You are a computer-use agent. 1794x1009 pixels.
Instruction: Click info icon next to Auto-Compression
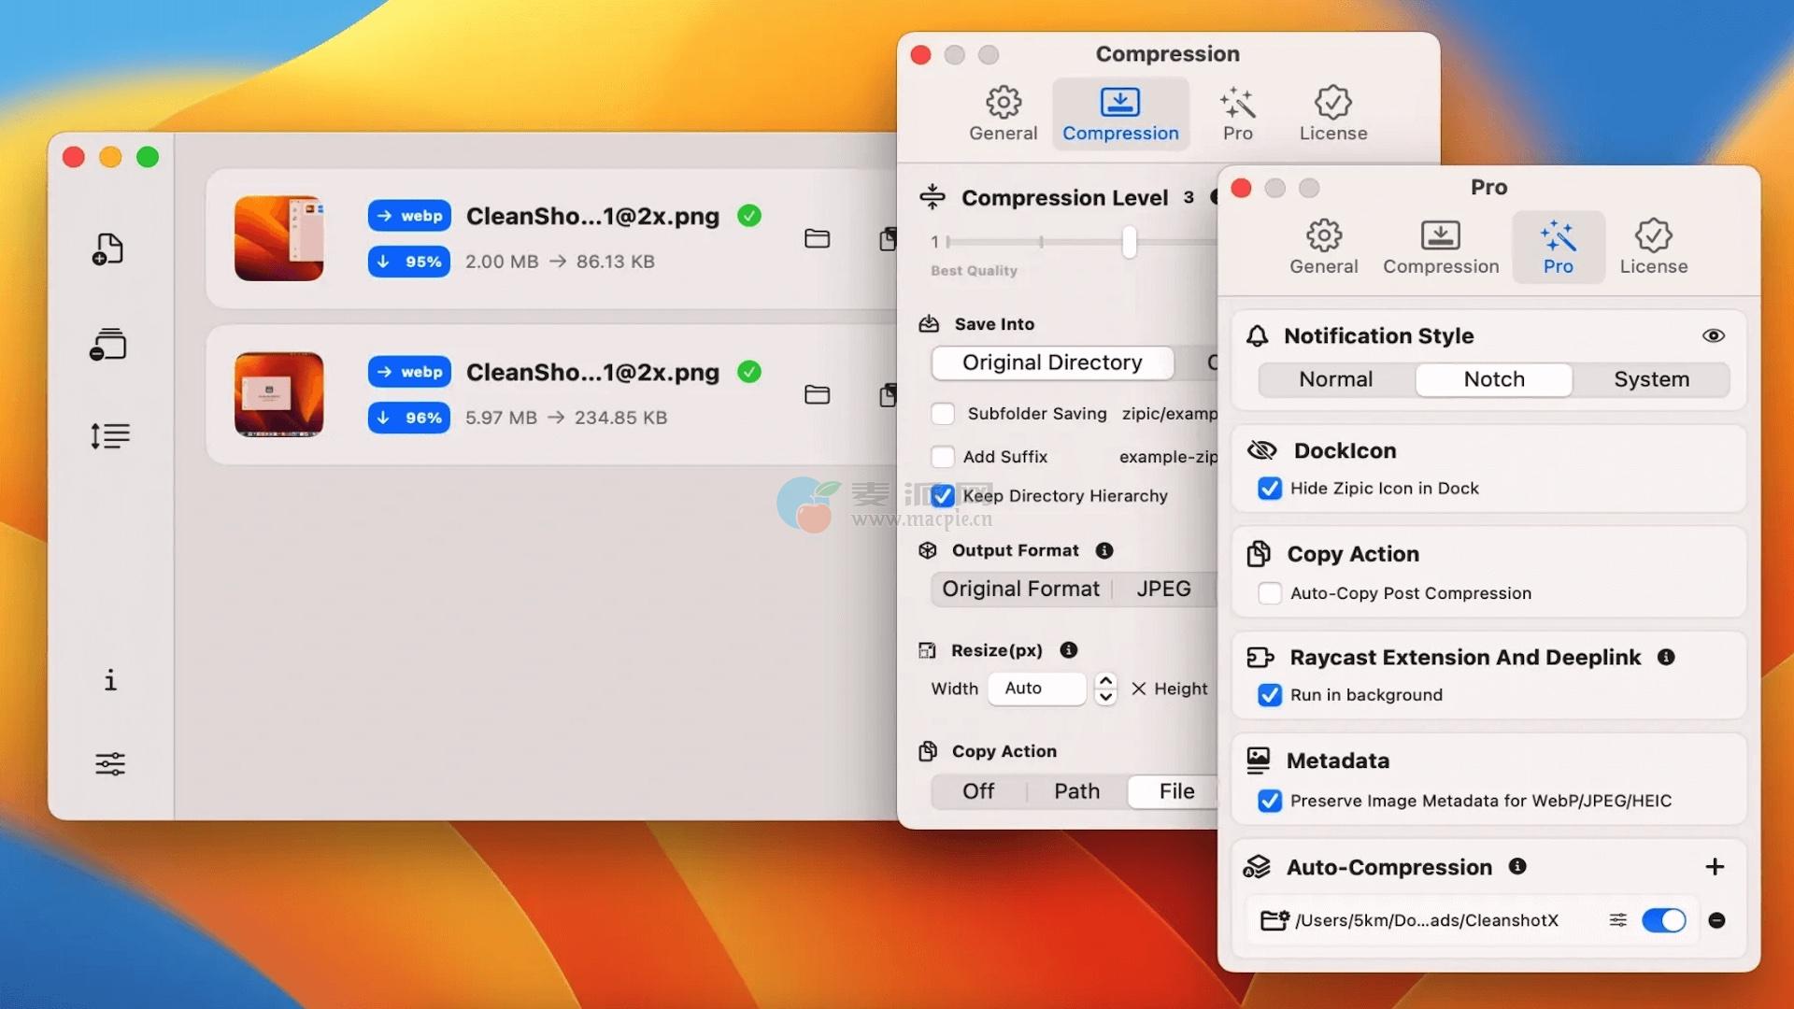[x=1517, y=866]
